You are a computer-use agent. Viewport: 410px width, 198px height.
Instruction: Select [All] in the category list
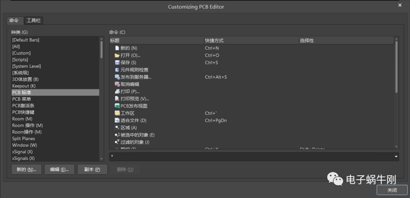[55, 47]
